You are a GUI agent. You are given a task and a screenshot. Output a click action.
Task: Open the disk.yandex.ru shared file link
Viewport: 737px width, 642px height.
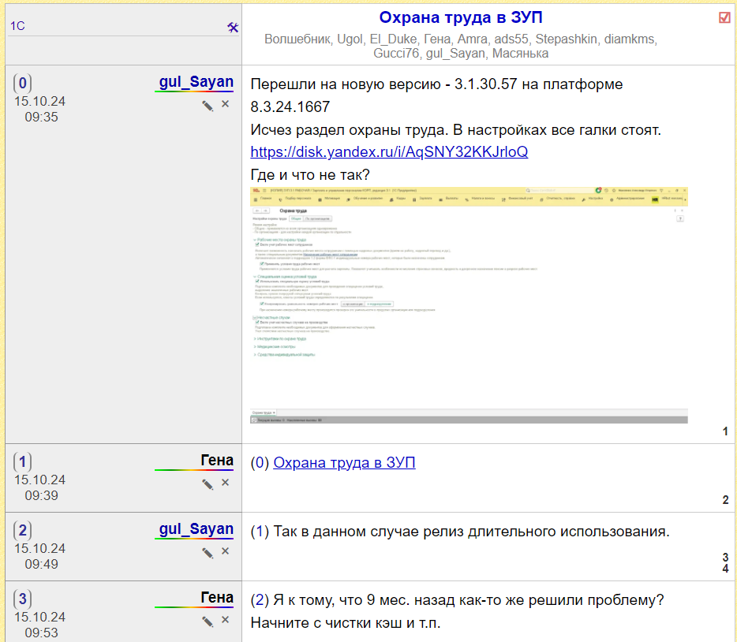(389, 151)
